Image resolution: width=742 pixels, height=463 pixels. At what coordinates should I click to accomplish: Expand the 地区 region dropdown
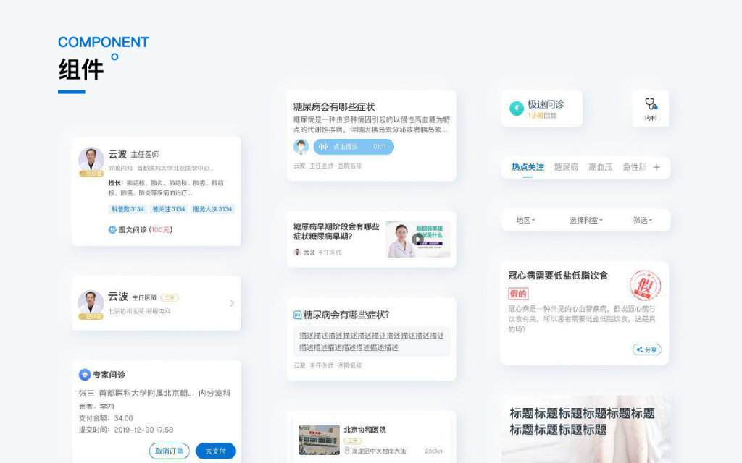(525, 220)
